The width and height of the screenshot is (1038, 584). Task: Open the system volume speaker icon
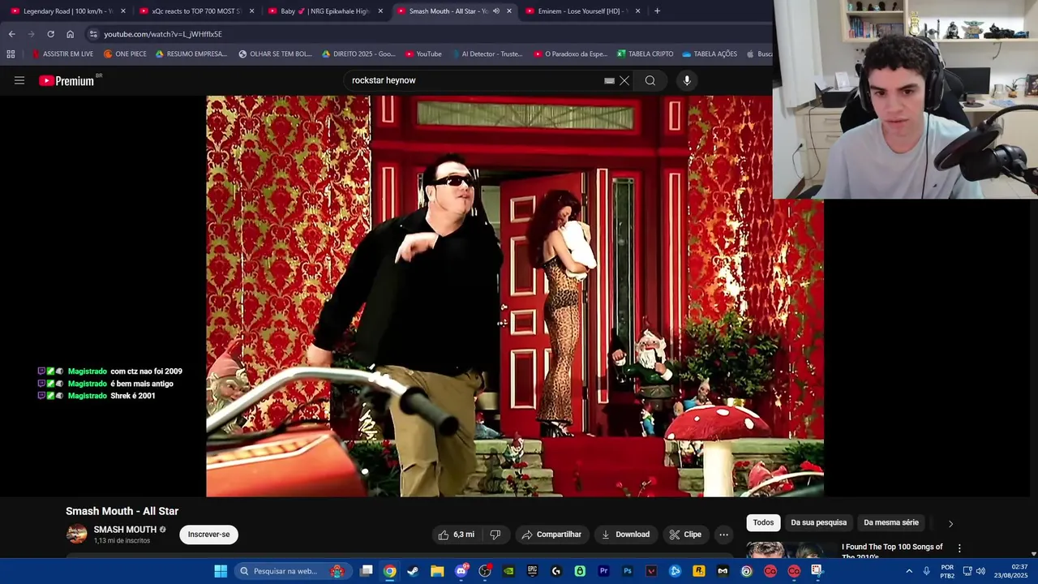click(980, 571)
